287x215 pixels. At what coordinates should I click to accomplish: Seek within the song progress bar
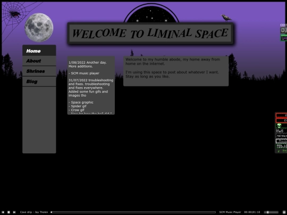click(133, 212)
